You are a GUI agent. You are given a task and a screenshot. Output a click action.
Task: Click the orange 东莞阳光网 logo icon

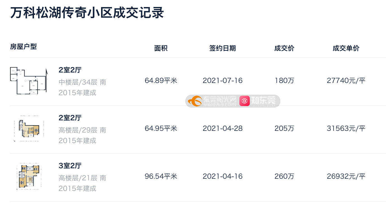click(x=195, y=101)
